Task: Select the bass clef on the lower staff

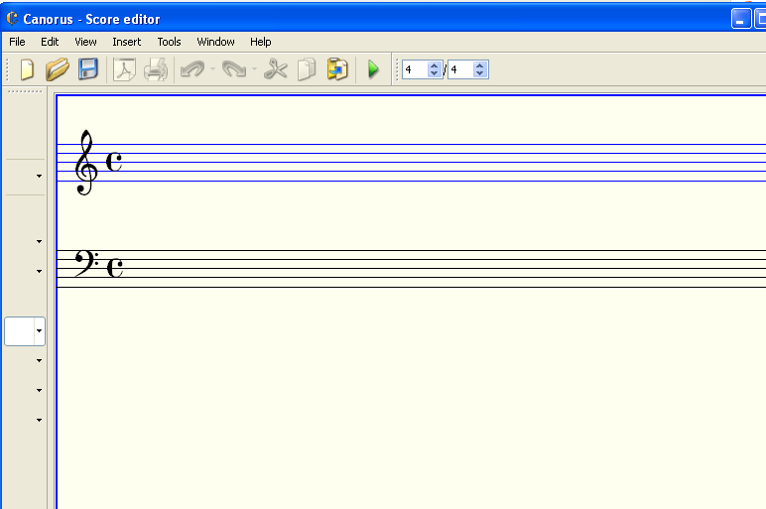Action: coord(86,264)
